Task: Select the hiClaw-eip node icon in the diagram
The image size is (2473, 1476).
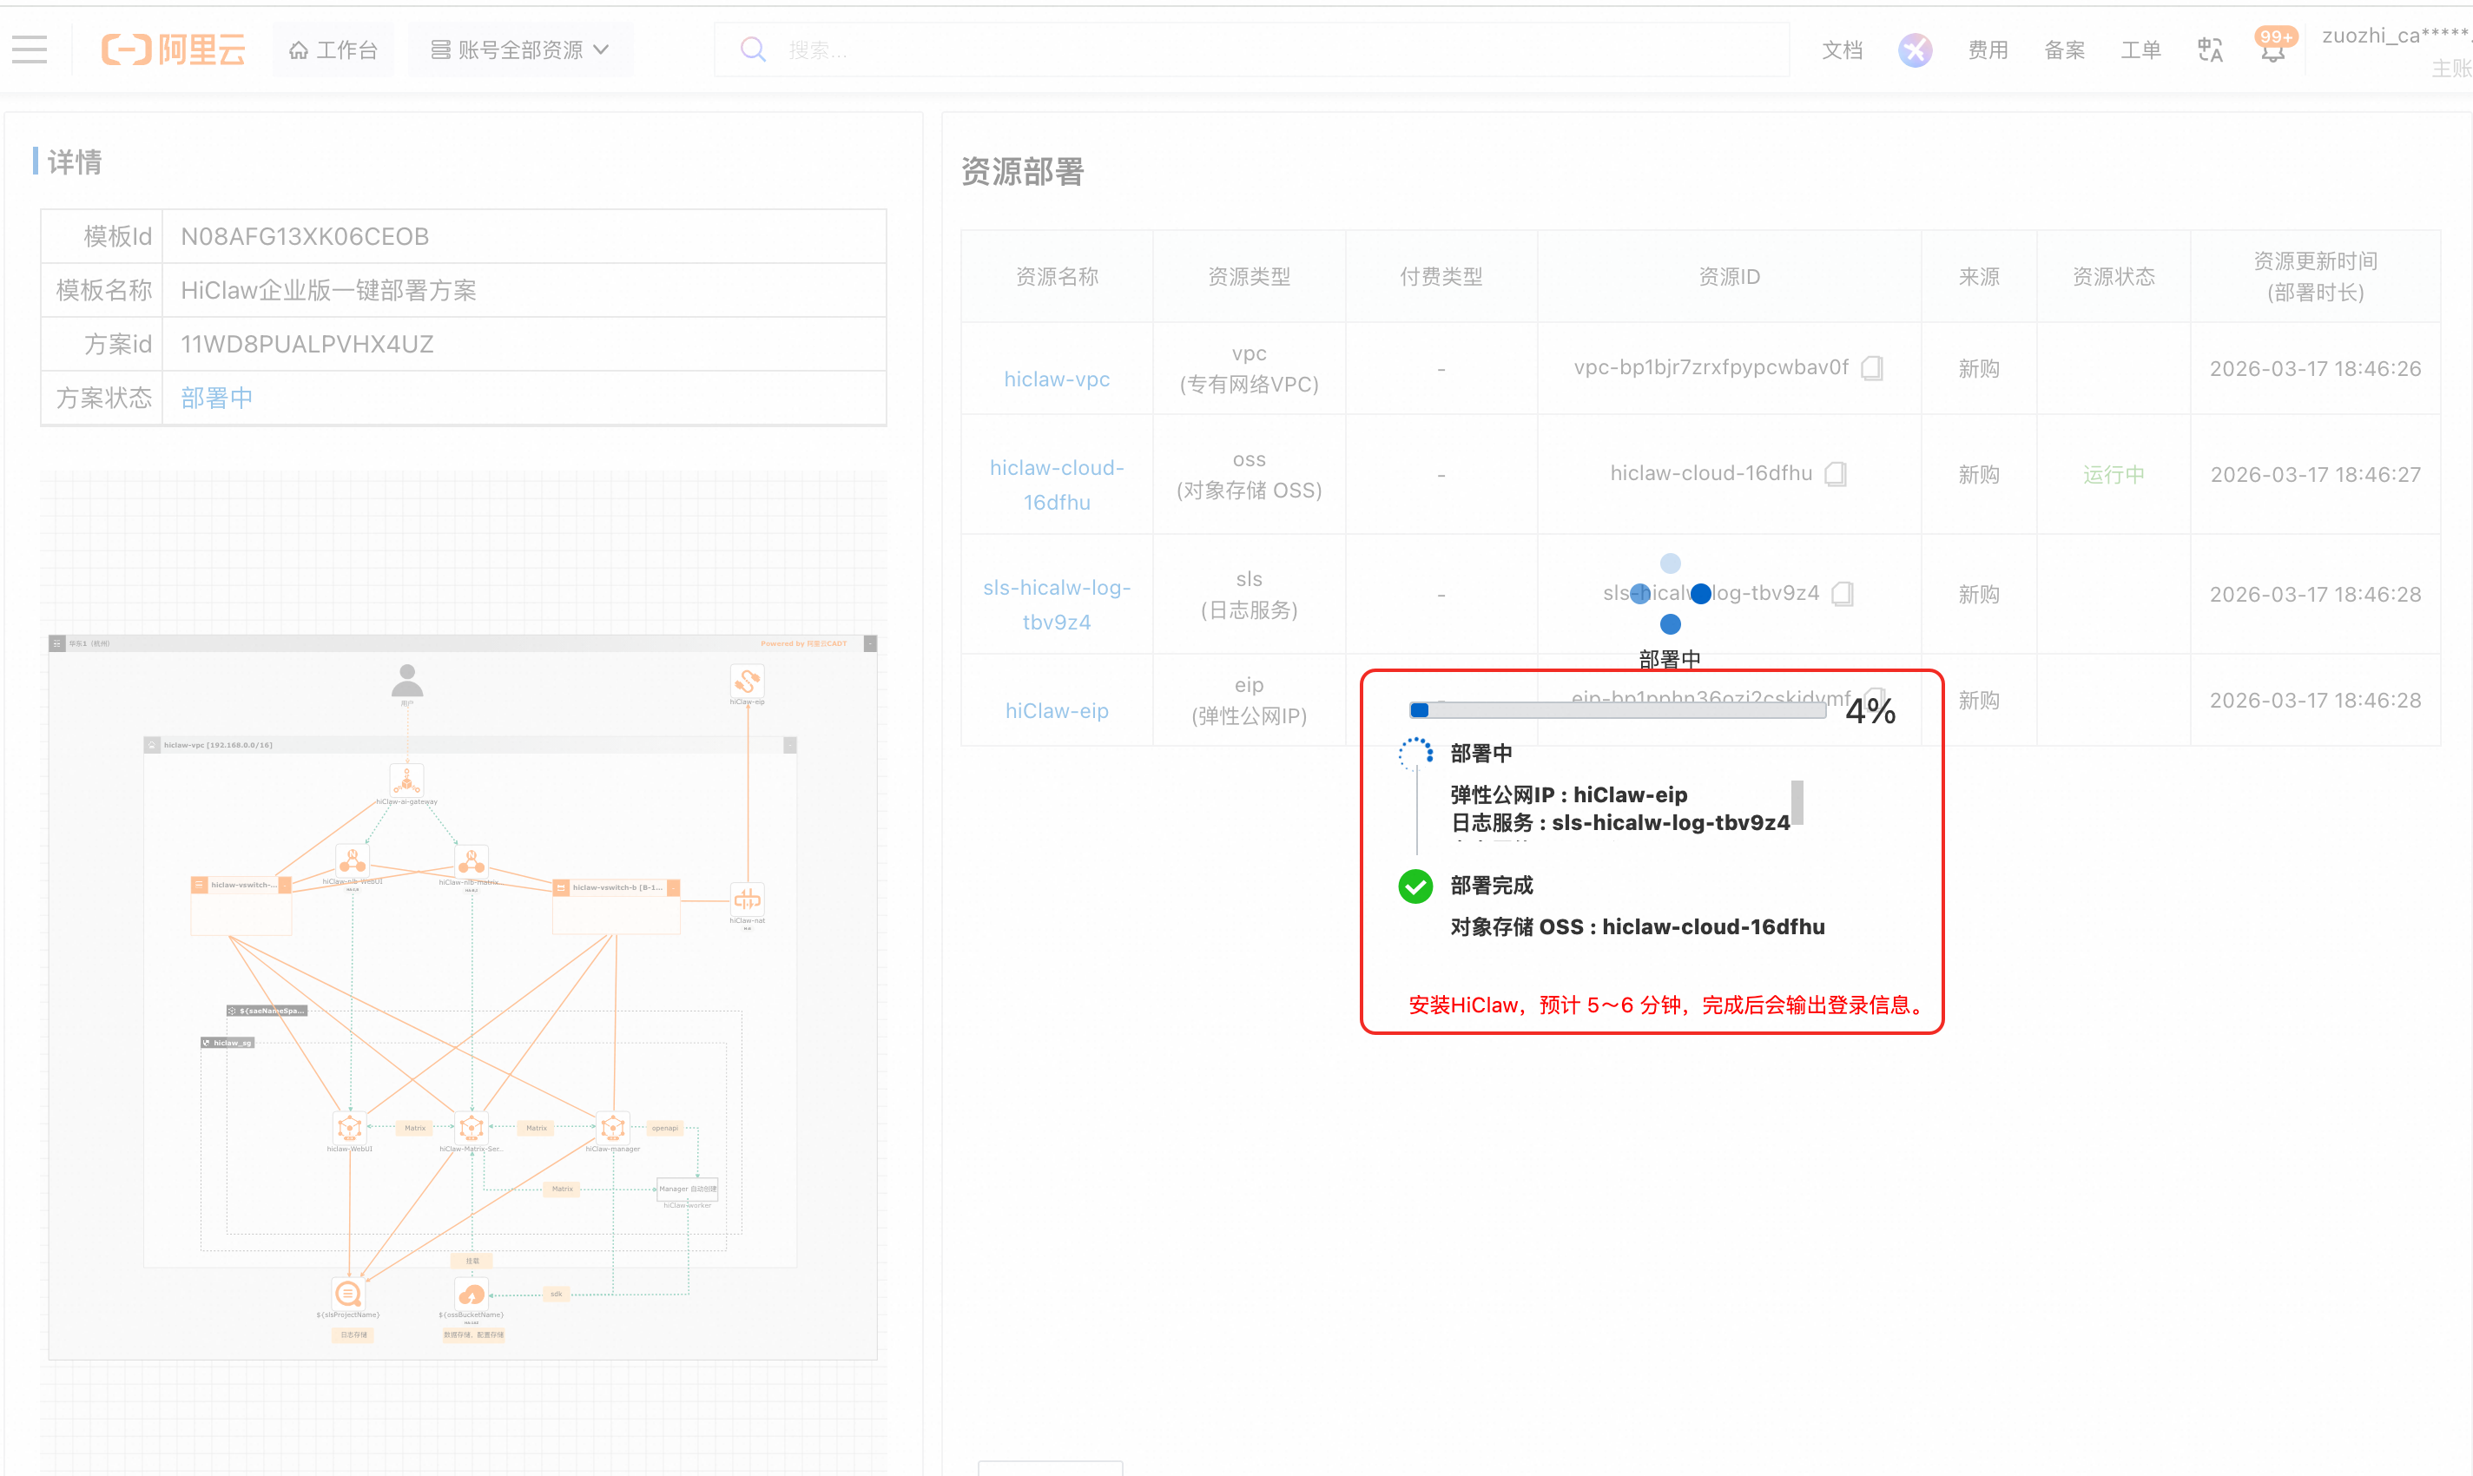Action: point(747,682)
